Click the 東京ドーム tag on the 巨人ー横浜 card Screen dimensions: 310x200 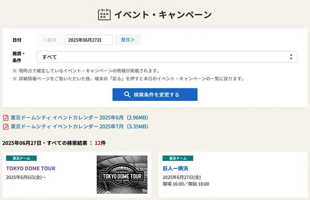(x=178, y=158)
